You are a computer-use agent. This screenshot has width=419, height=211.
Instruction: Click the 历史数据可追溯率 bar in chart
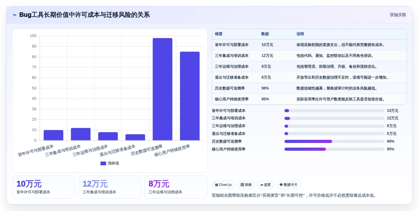pos(163,89)
